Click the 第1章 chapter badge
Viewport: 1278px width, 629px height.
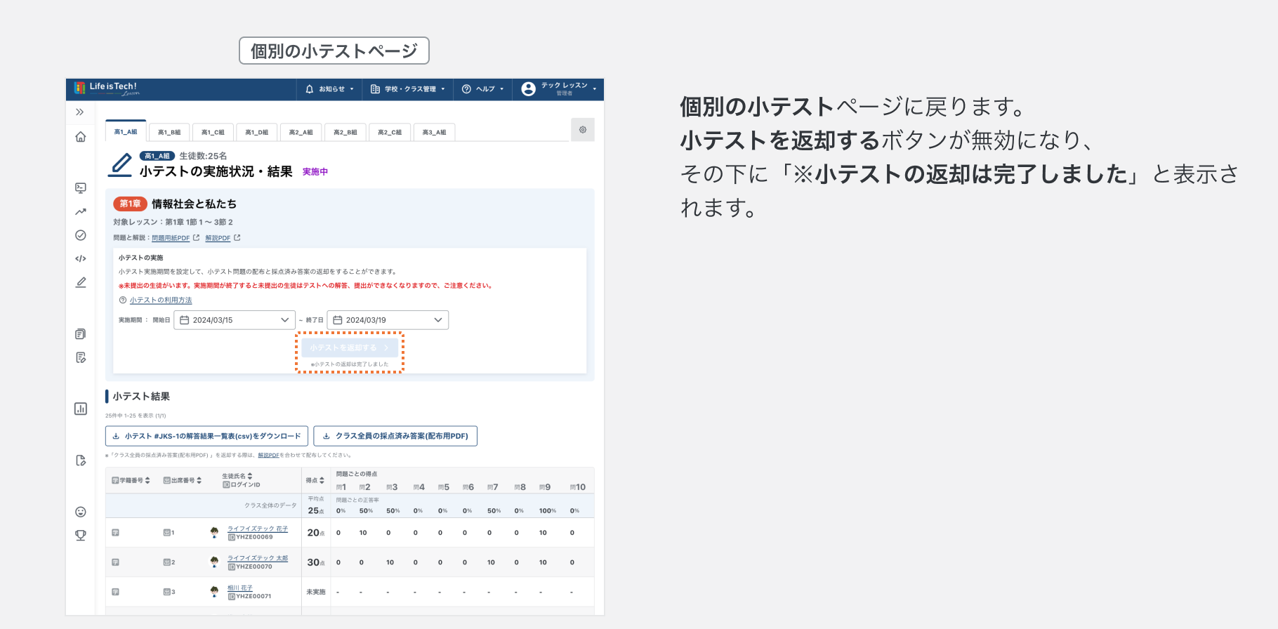[x=130, y=204]
